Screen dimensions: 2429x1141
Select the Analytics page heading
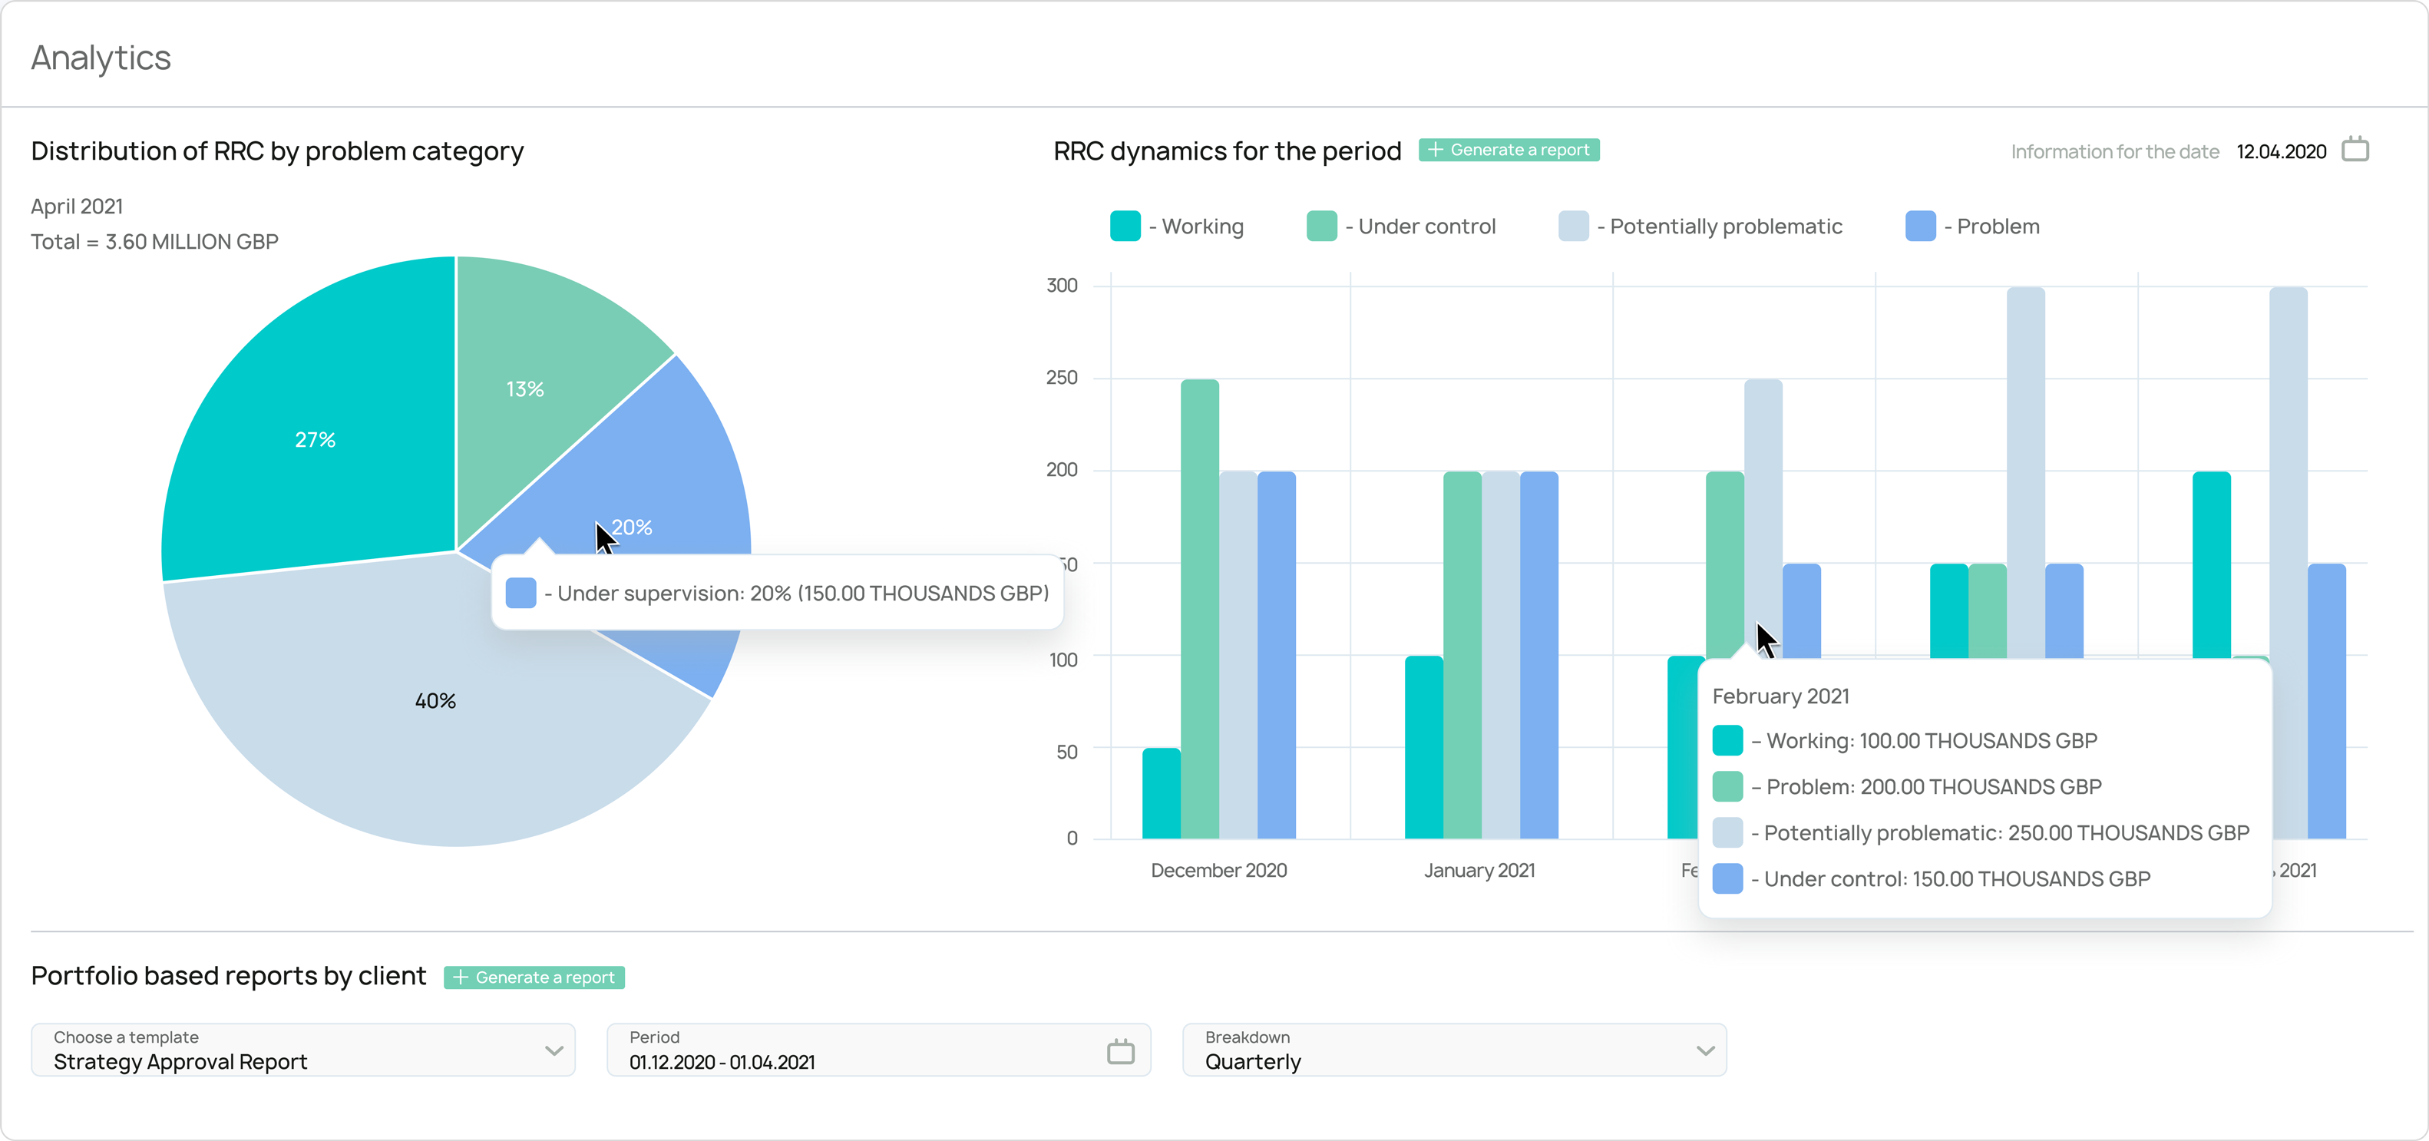(100, 57)
